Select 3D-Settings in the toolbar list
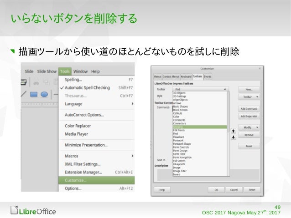The image size is (291, 218). click(x=200, y=96)
